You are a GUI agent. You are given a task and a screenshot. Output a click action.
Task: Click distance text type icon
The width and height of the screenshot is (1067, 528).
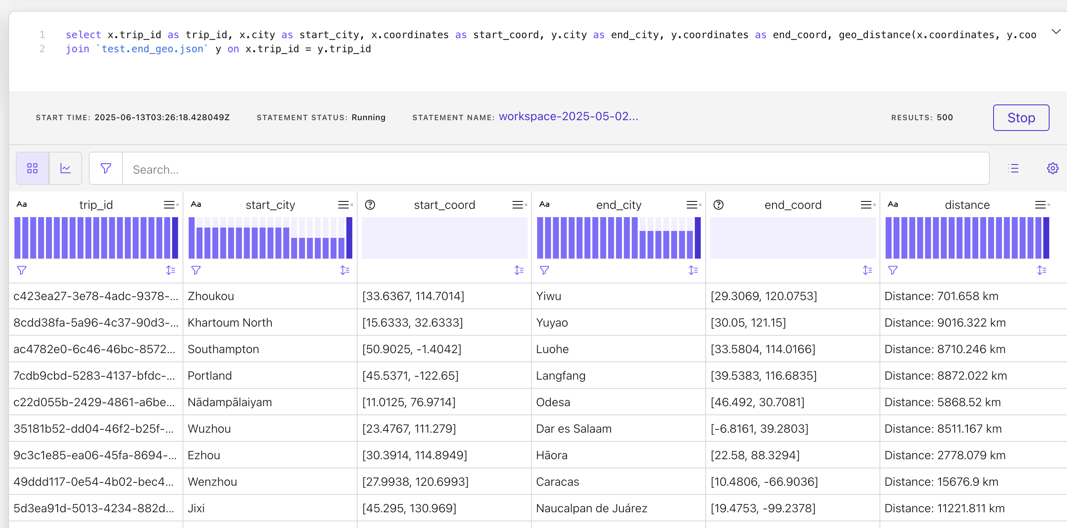[893, 204]
